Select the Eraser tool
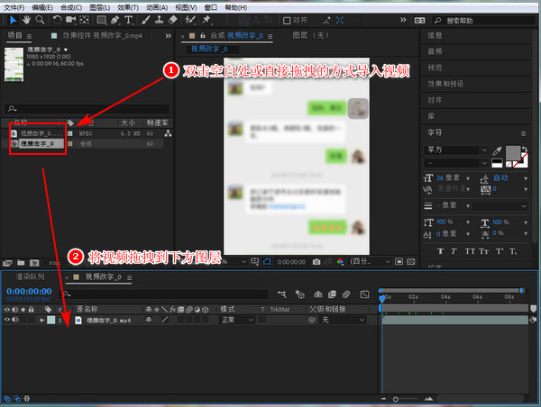Screen dimensions: 541x407 pyautogui.click(x=172, y=19)
